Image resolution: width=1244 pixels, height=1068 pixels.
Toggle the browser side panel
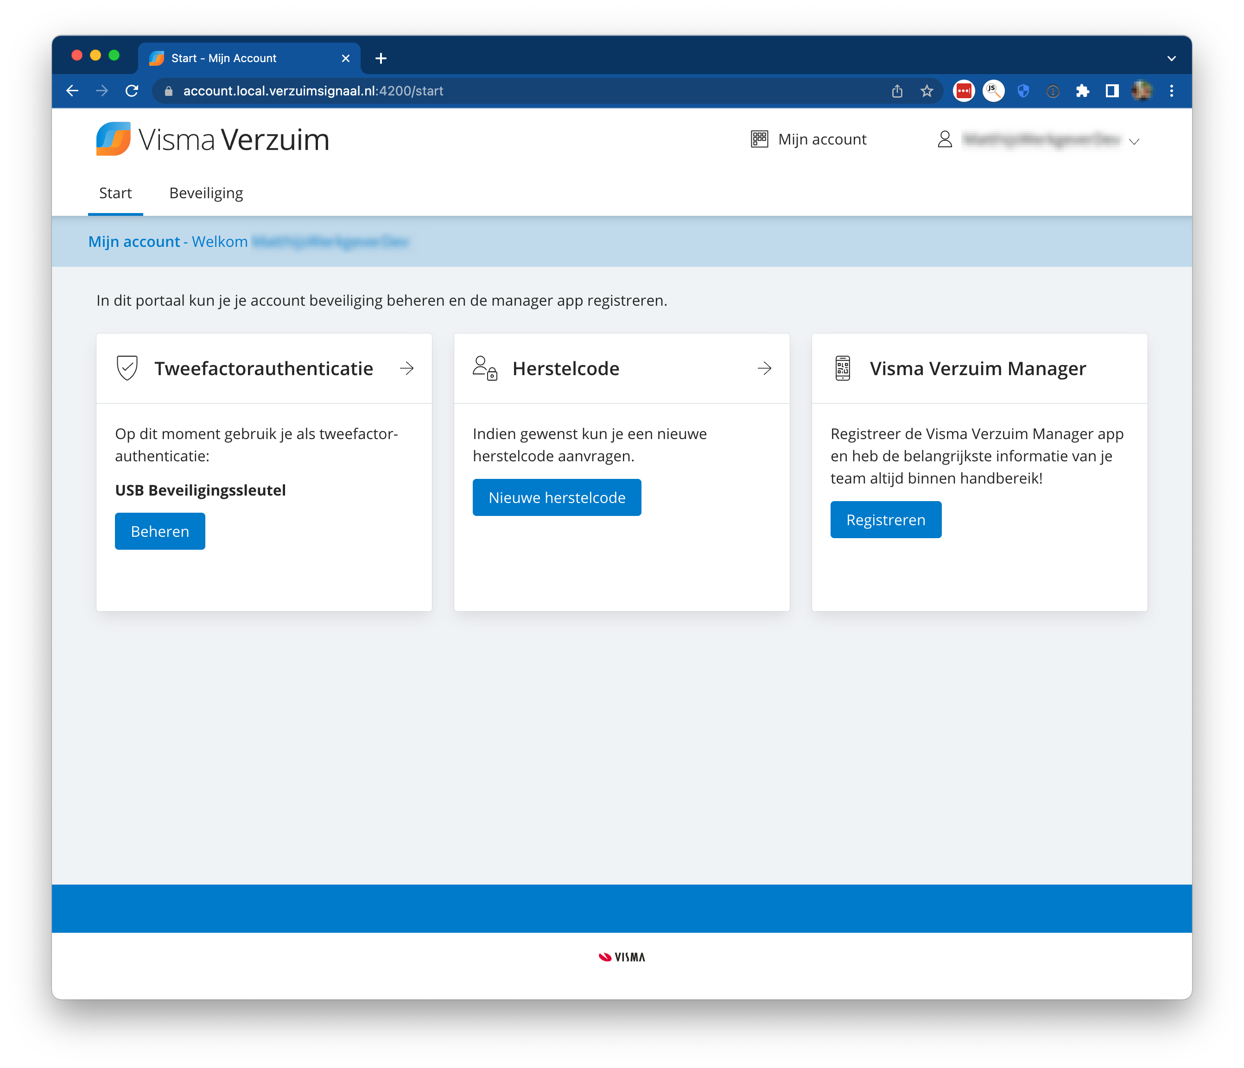click(x=1112, y=91)
